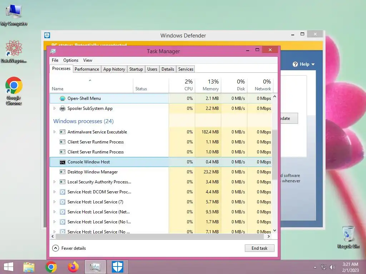Open the View menu
The width and height of the screenshot is (366, 274).
click(x=88, y=60)
